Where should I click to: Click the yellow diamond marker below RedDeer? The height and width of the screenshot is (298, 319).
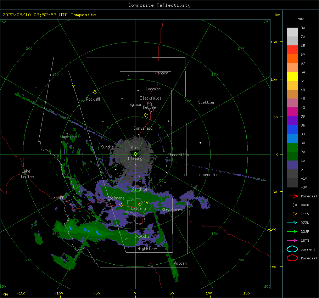click(146, 115)
